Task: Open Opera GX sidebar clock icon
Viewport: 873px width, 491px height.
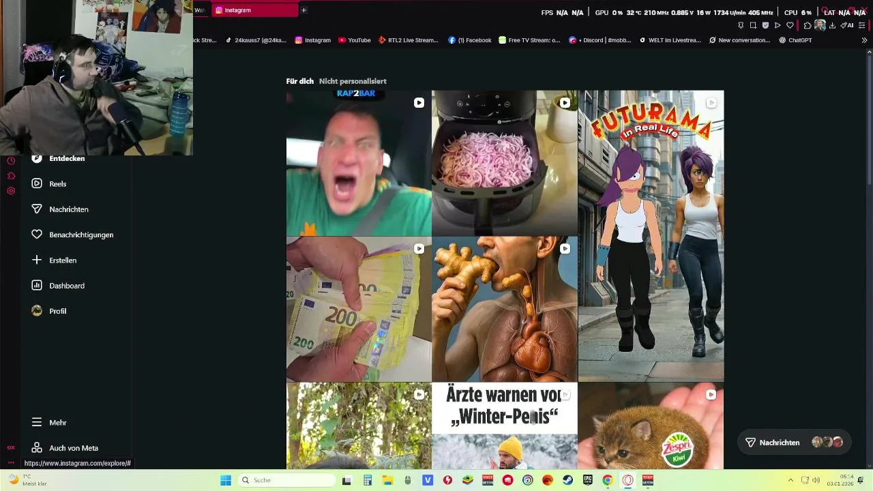Action: (x=11, y=161)
